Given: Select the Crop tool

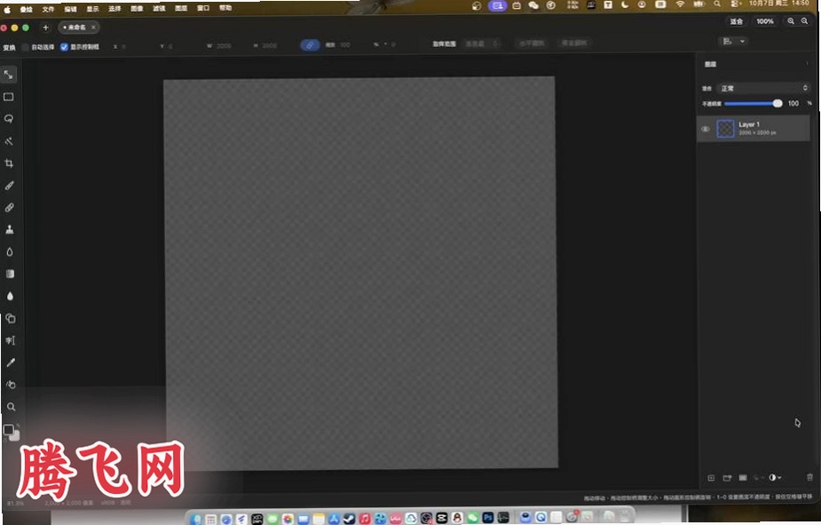Looking at the screenshot, I should click(9, 163).
